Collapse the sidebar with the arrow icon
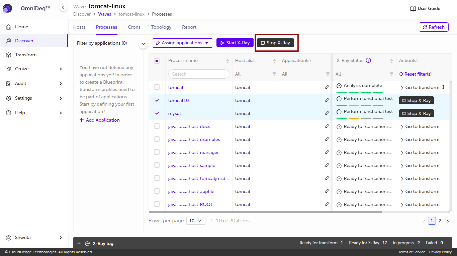Viewport: 457px width, 256px height. click(63, 7)
